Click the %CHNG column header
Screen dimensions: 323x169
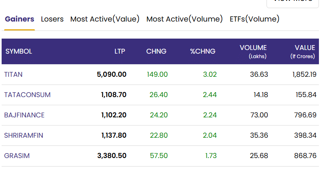[203, 51]
